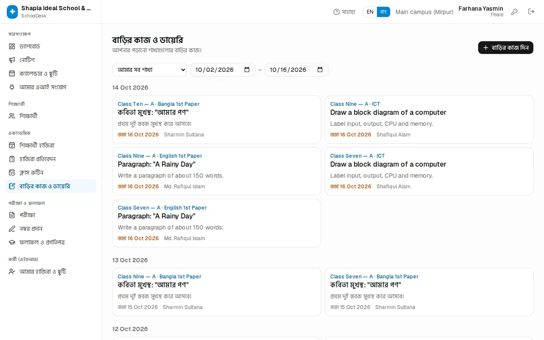Image resolution: width=544 pixels, height=340 pixels.
Task: Click the নম্বর প্রদান pencil icon
Action: [12, 229]
